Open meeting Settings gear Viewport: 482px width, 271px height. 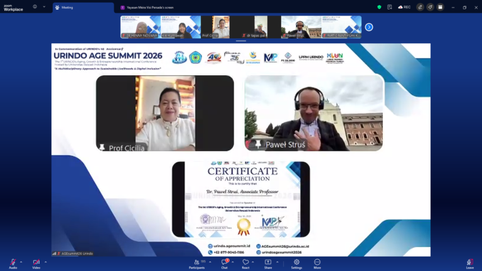(296, 263)
